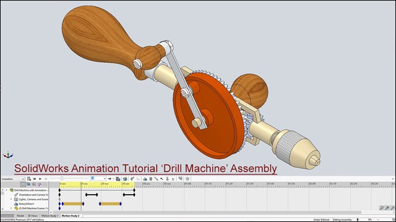396x222 pixels.
Task: Expand the Drill Machine Frame node
Action: (11, 208)
